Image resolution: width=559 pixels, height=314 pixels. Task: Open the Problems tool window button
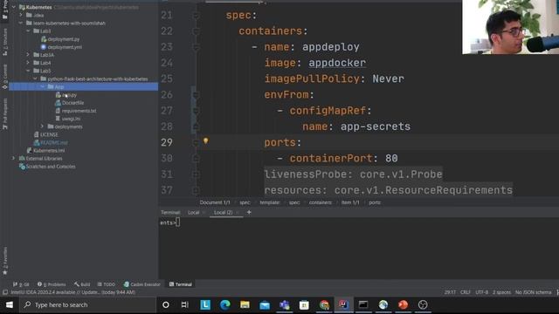point(52,284)
